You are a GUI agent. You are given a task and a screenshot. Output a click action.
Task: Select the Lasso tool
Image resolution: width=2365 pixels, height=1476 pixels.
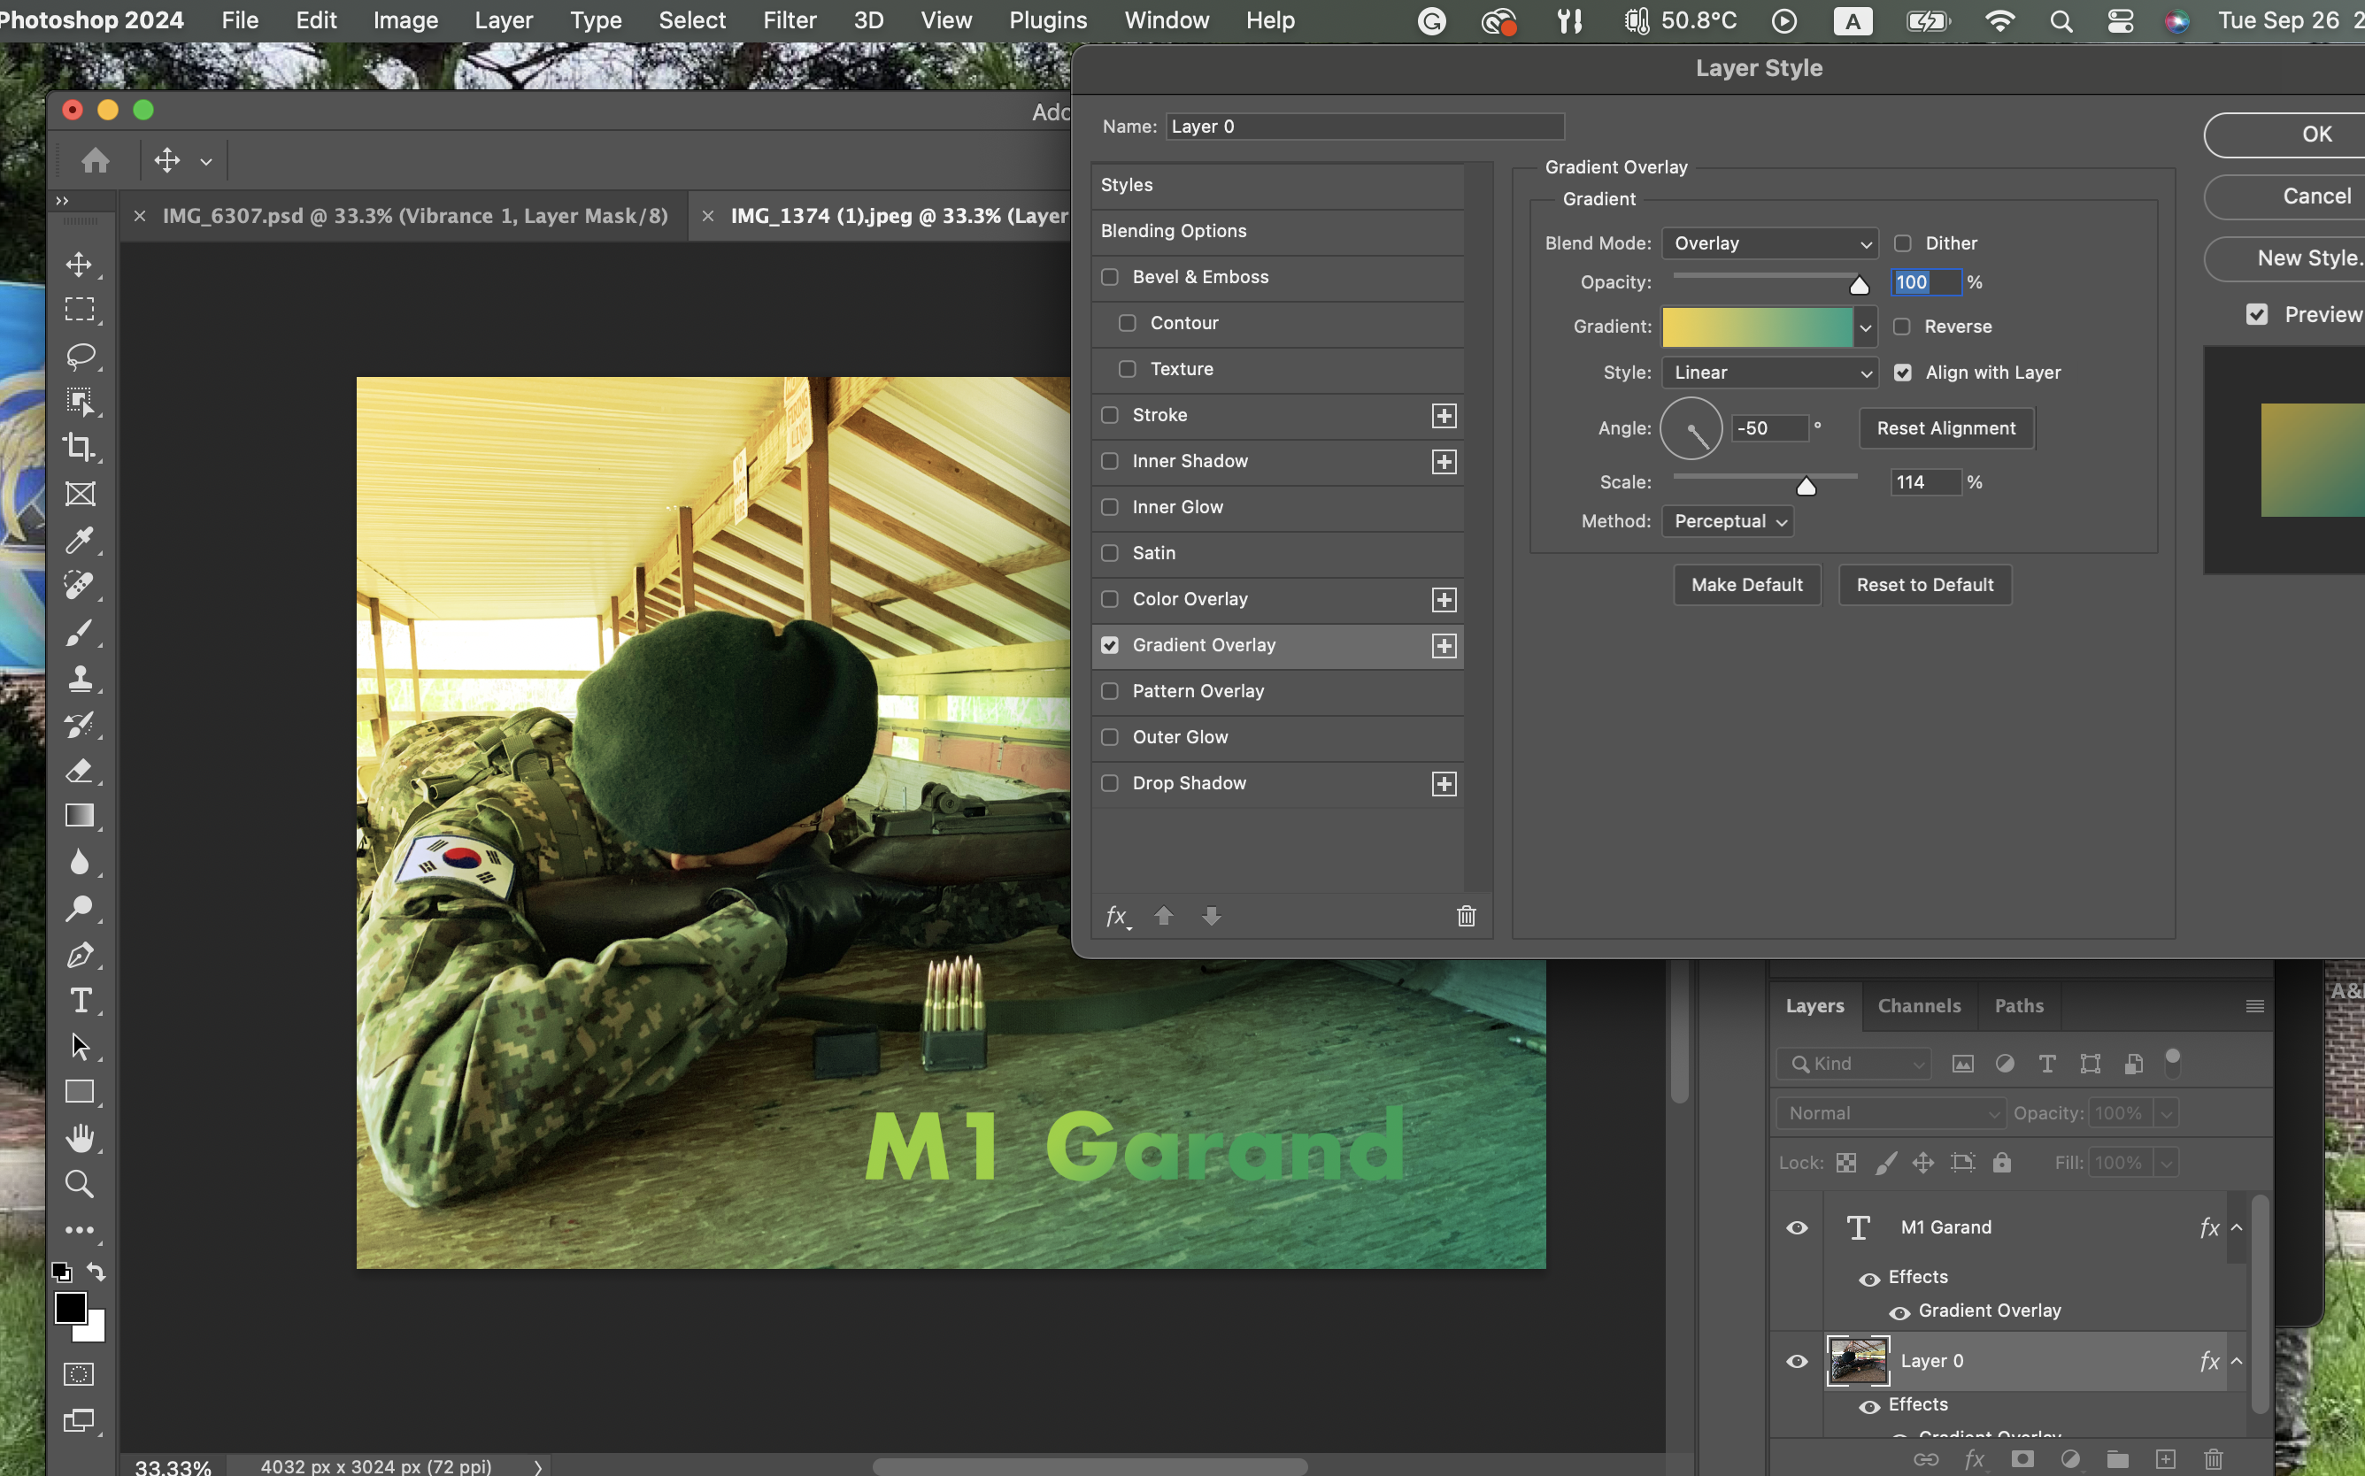80,356
